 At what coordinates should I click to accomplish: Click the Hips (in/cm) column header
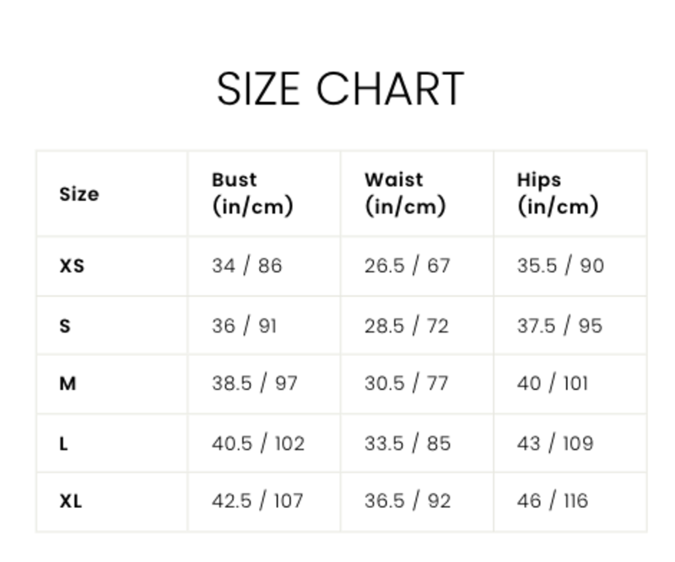[x=557, y=193]
